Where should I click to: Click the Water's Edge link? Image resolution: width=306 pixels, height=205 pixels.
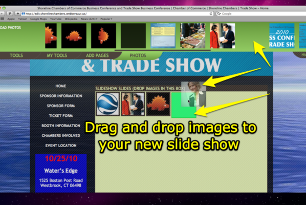pyautogui.click(x=61, y=171)
